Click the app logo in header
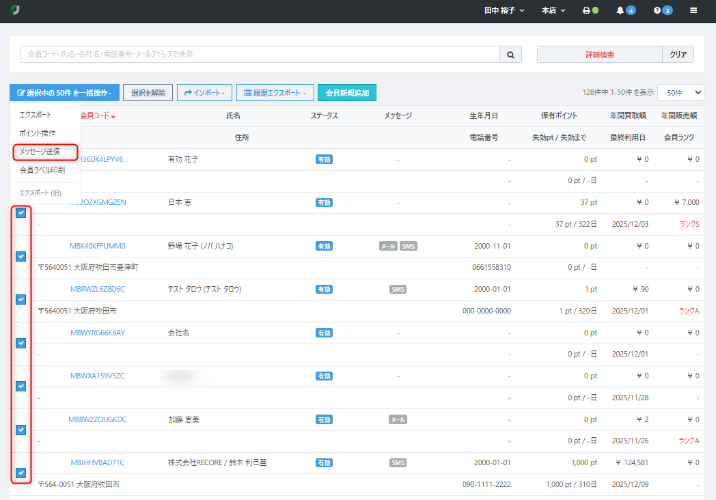The width and height of the screenshot is (716, 500). (x=15, y=11)
